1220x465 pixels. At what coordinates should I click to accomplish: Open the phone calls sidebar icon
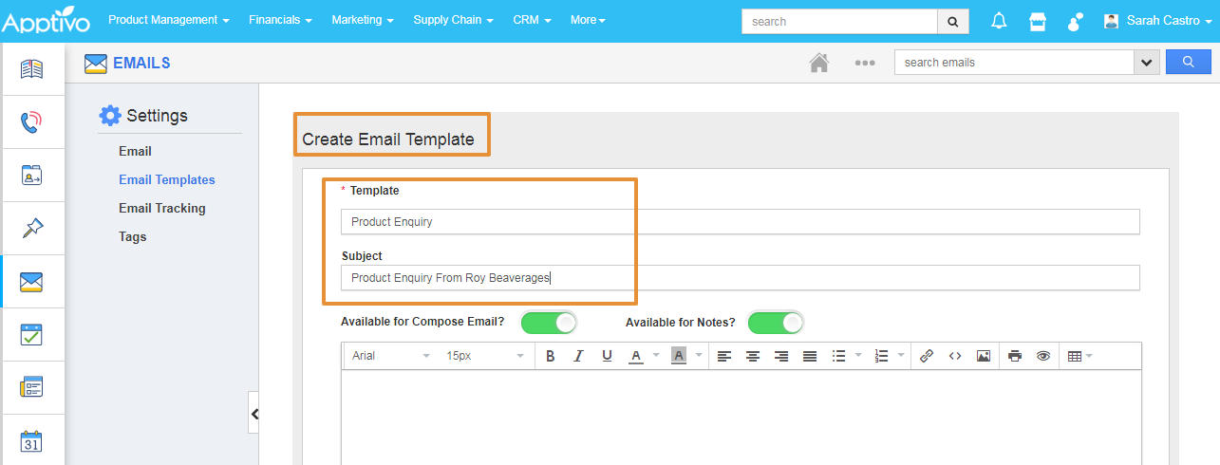point(32,121)
